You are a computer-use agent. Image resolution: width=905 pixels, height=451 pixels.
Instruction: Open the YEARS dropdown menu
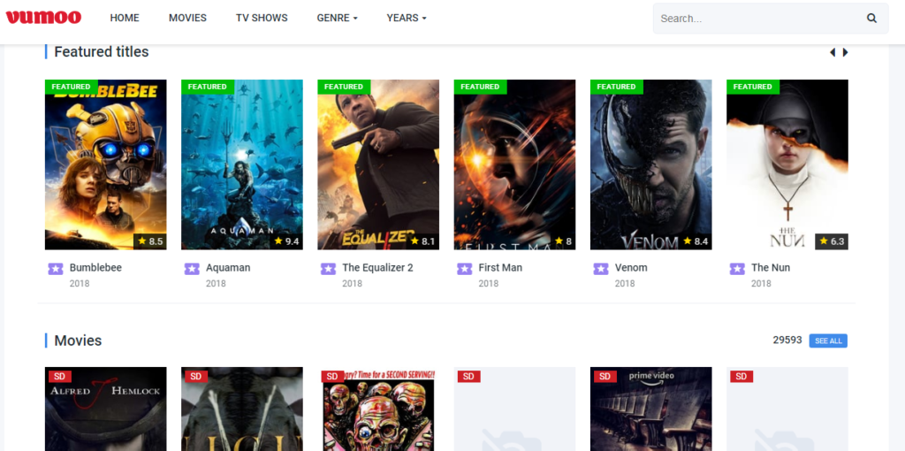click(407, 18)
